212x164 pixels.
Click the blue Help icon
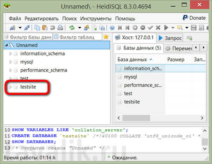tap(112, 28)
